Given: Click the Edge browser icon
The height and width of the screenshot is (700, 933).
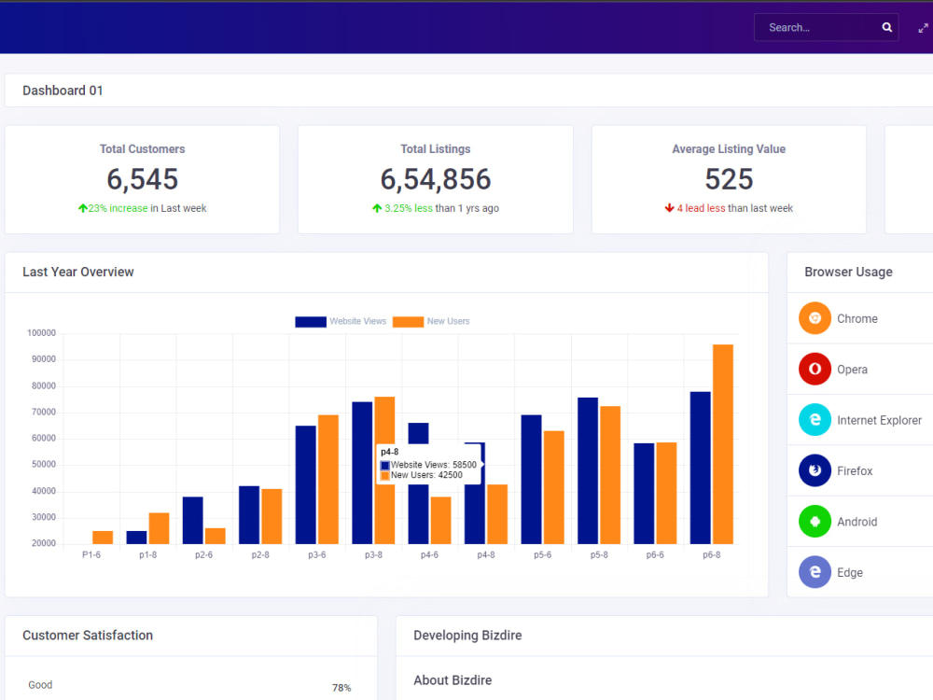Looking at the screenshot, I should pos(815,572).
